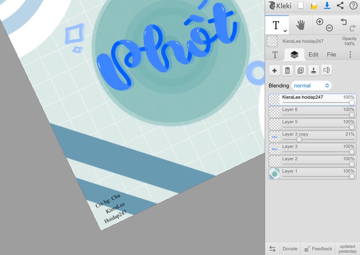360x255 pixels.
Task: Select the Text tool
Action: 276,25
